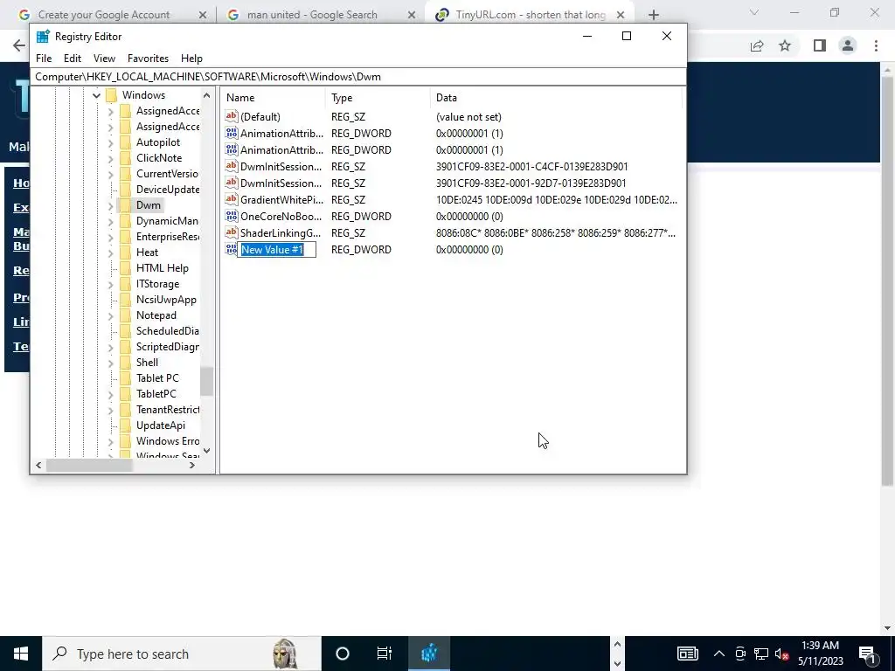Open the File menu in Registry Editor
This screenshot has width=895, height=671.
44,59
